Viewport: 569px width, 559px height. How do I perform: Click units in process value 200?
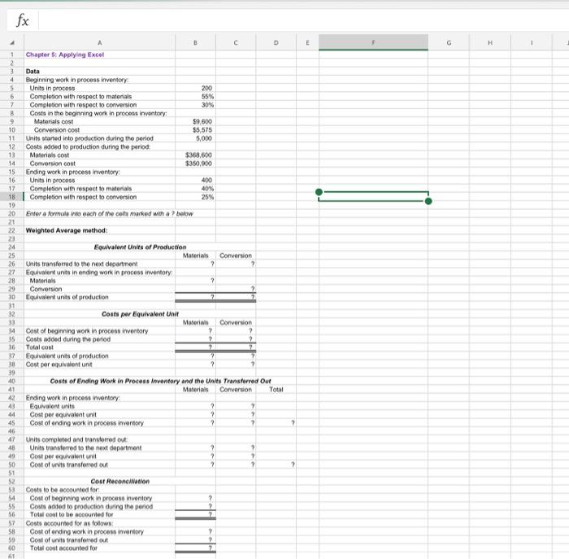[206, 88]
